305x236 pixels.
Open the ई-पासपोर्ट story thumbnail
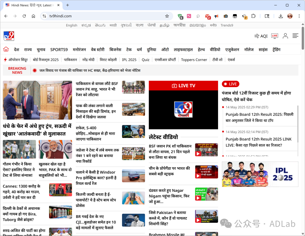(x=133, y=198)
